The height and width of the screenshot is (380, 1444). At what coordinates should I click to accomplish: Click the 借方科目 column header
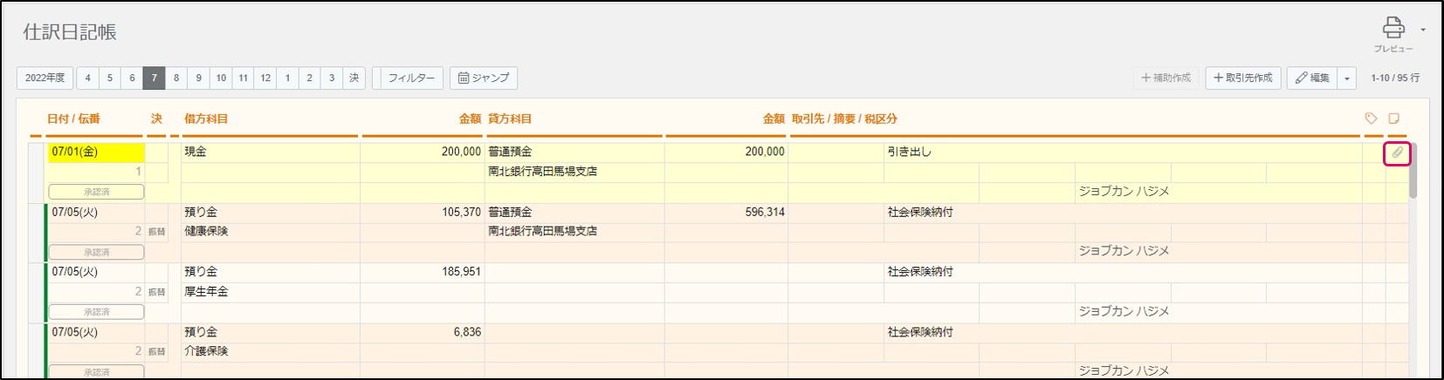coord(206,119)
